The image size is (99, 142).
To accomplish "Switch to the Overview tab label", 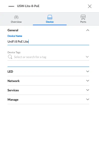I will 16,22.
